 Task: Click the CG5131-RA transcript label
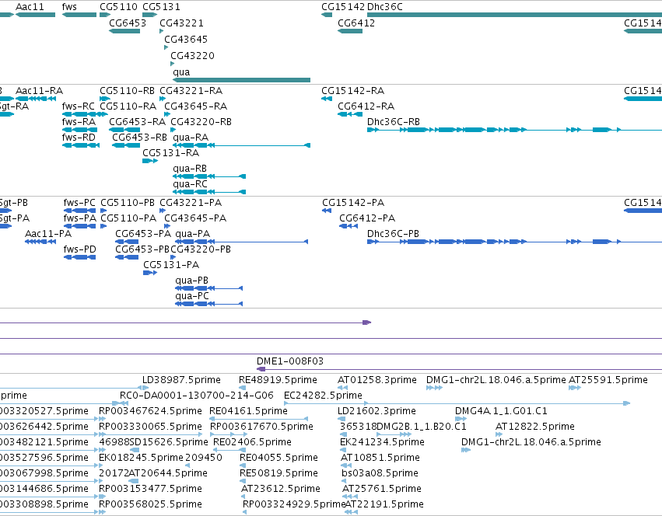click(170, 153)
